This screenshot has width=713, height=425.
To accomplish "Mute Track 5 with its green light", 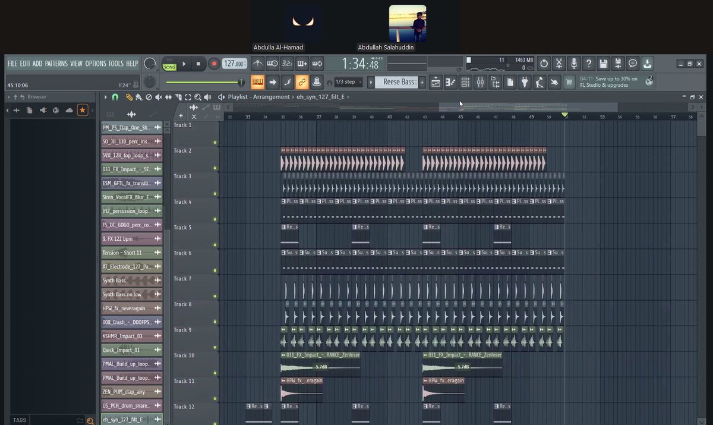I will coord(214,245).
